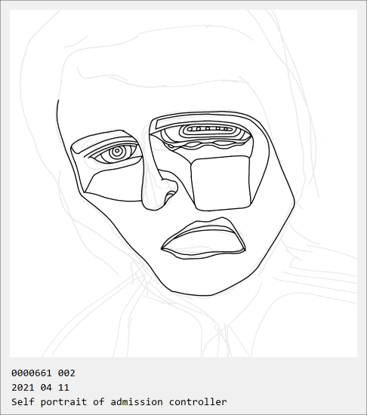Click the nostril of the drawn nose
The height and width of the screenshot is (415, 367).
tap(169, 196)
